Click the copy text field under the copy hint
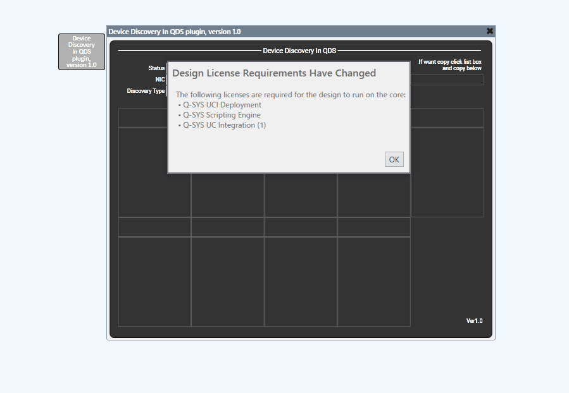The image size is (569, 393). pyautogui.click(x=447, y=80)
